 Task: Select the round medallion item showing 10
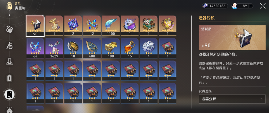click(x=73, y=48)
